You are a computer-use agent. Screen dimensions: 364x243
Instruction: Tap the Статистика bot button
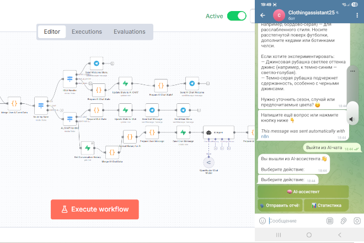(x=326, y=205)
